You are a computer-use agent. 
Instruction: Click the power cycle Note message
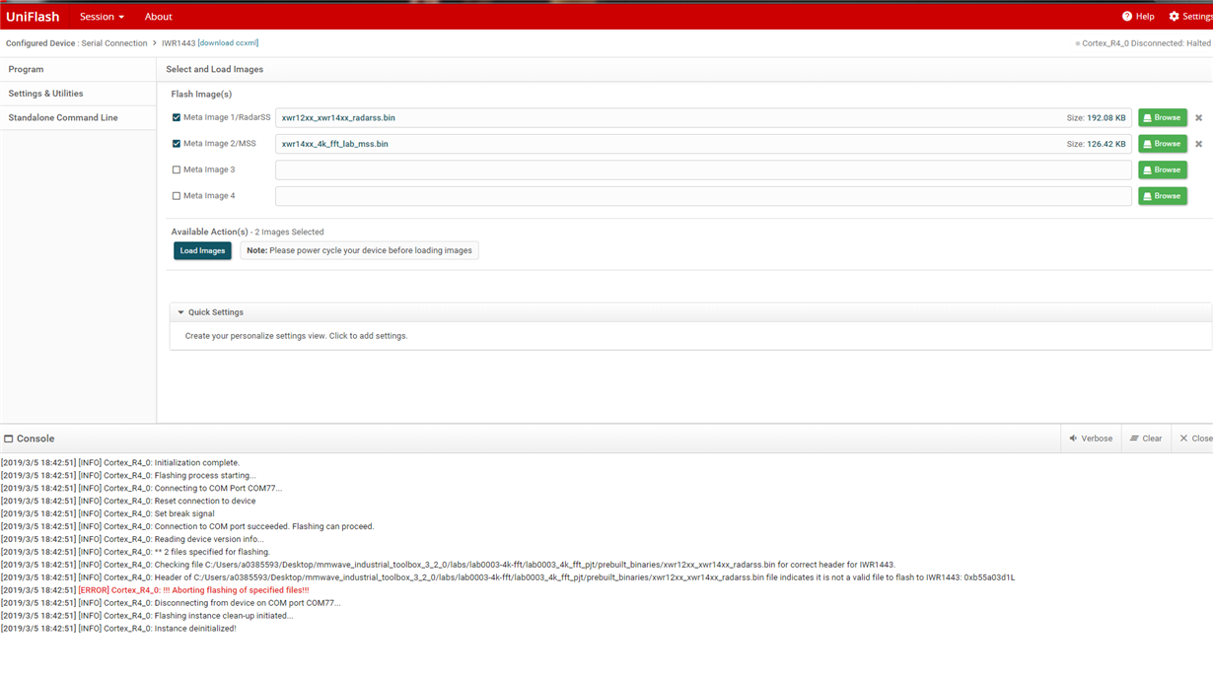coord(359,250)
